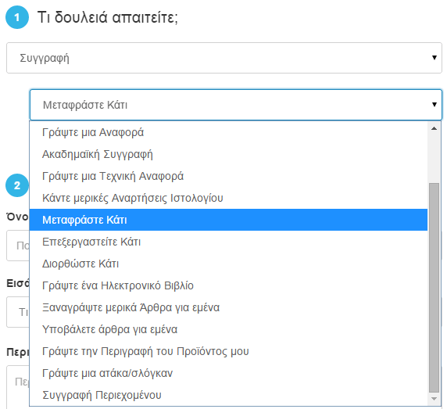Pick Γράψτε ένα Ηλεκτρονικό Βιβλίο
447x409 pixels.
click(x=228, y=285)
